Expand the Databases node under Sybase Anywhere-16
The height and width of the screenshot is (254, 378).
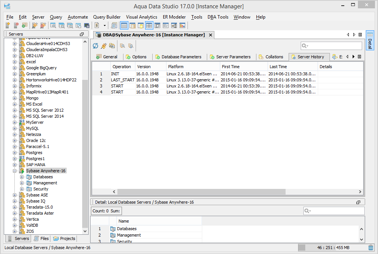(22, 177)
